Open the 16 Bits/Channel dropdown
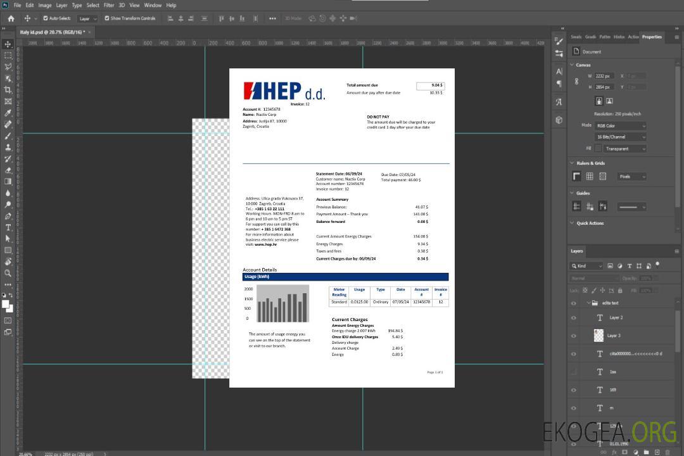Viewport: 684px width, 456px height. pos(620,137)
